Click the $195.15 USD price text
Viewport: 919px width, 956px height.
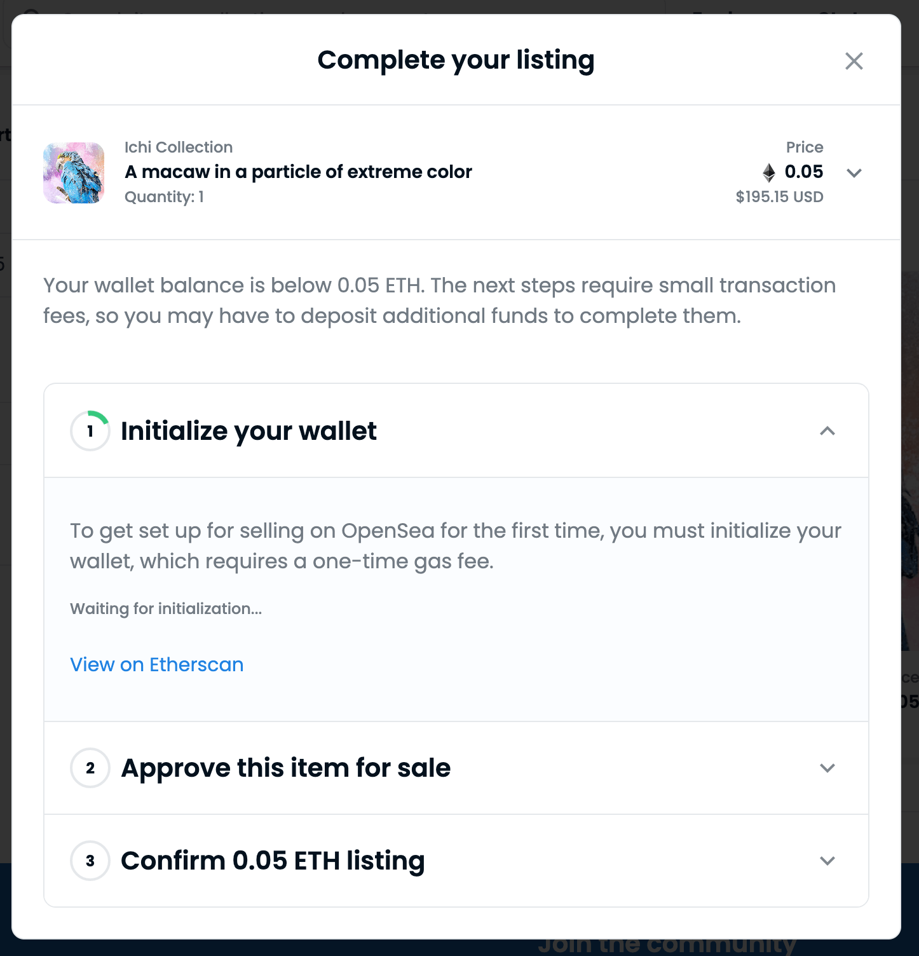click(779, 197)
